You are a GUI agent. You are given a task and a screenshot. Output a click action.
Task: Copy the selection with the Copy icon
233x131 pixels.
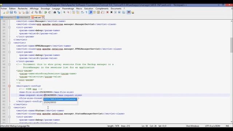(36, 12)
